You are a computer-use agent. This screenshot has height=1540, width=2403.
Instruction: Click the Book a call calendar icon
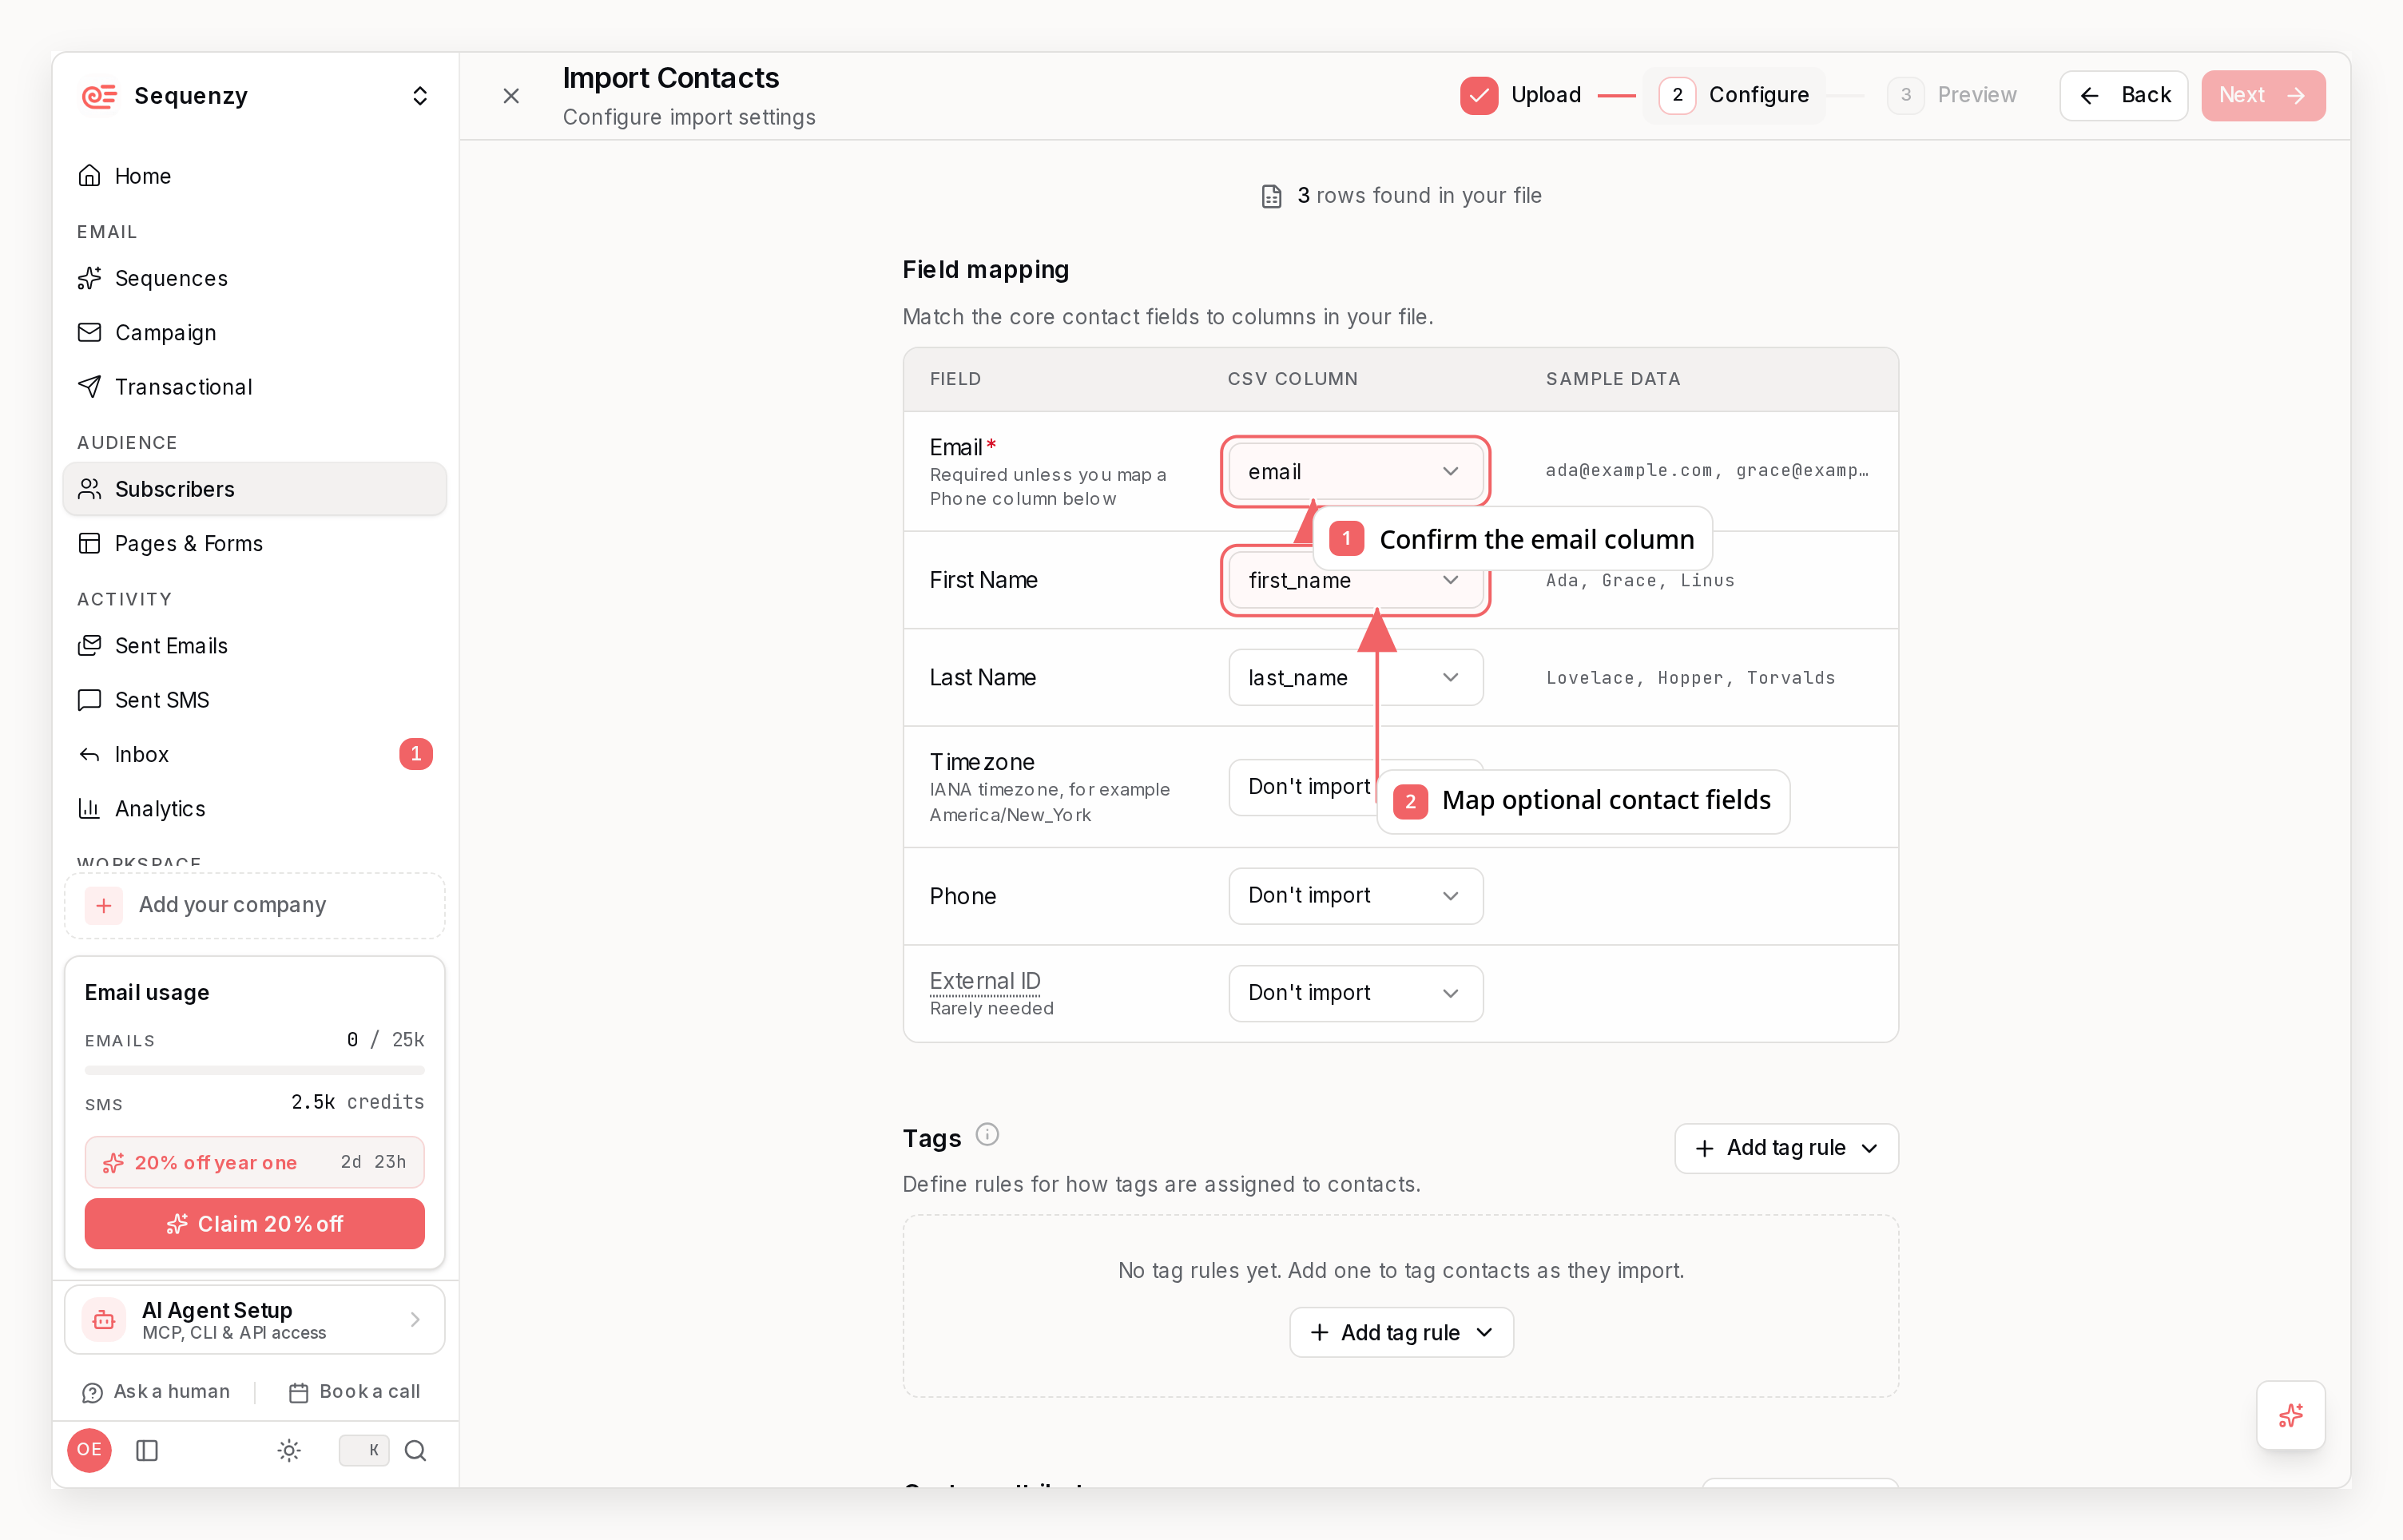[298, 1393]
